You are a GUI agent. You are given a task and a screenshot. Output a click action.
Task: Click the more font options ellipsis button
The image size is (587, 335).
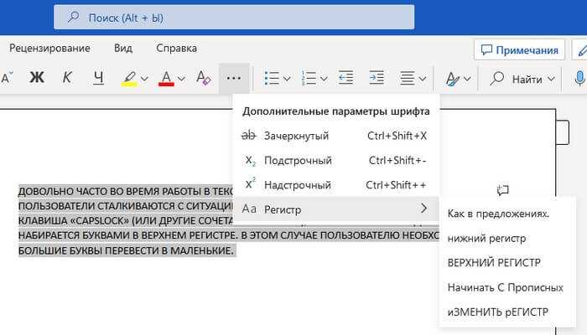[234, 78]
